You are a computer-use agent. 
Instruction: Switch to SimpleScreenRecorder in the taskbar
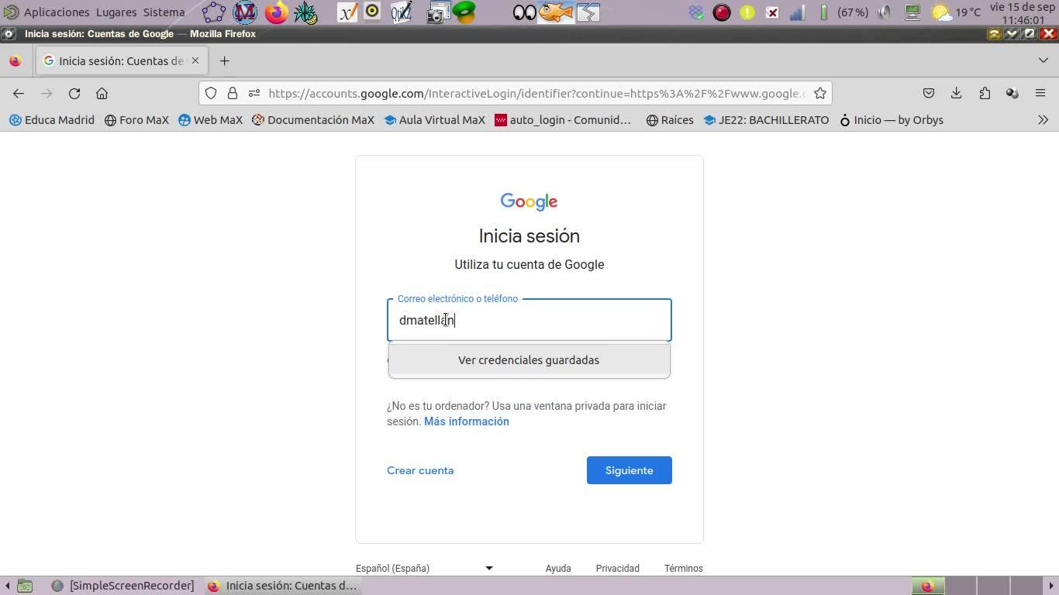123,586
